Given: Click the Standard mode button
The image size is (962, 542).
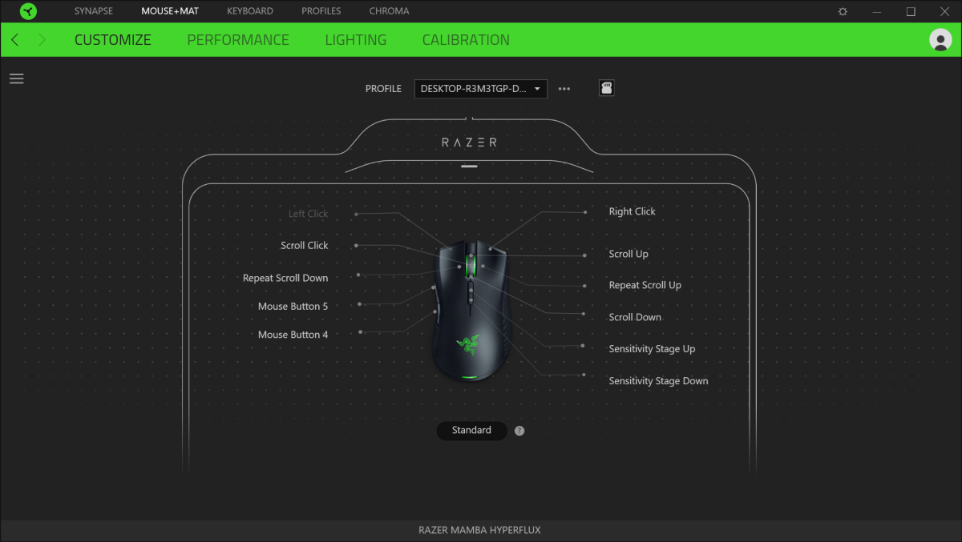Looking at the screenshot, I should pyautogui.click(x=471, y=431).
